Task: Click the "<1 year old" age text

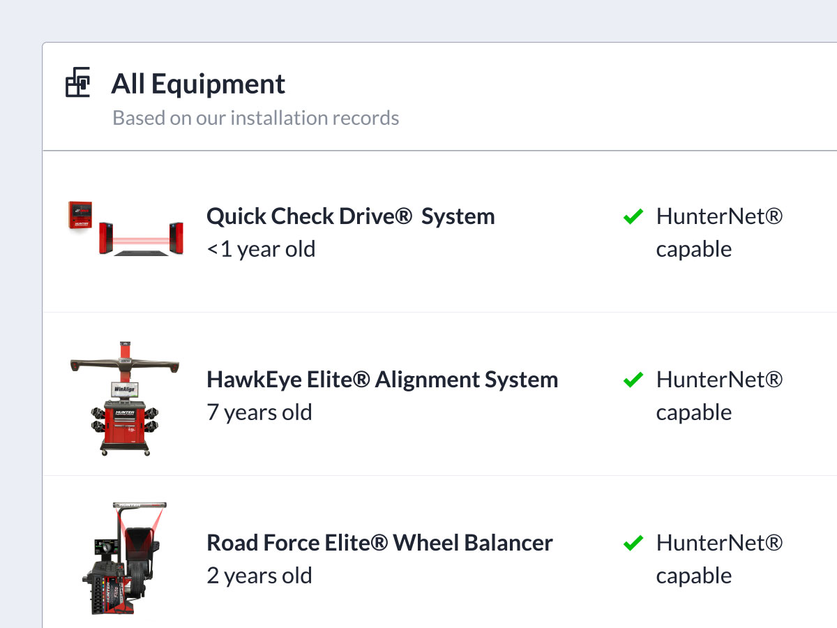Action: coord(261,249)
